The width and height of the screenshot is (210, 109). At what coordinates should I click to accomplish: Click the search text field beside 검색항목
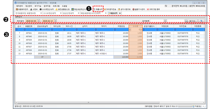(176, 21)
